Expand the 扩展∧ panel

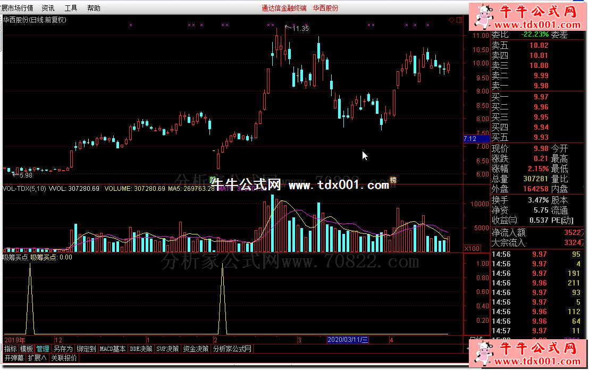(x=37, y=358)
